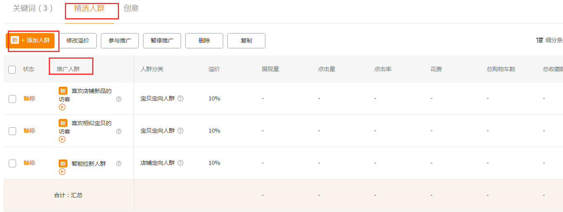Image resolution: width=563 pixels, height=212 pixels.
Task: Check the row for 喜欢店铺新品的访客
Action: pos(12,98)
